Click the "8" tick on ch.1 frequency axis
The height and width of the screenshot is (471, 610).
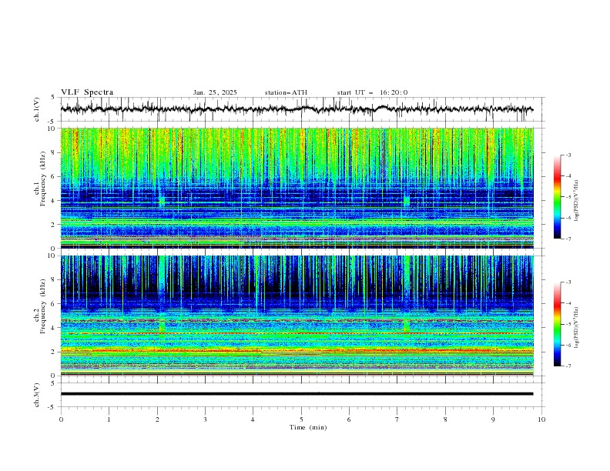[55, 152]
